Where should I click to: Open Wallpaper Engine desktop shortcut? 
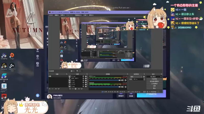(4, 88)
